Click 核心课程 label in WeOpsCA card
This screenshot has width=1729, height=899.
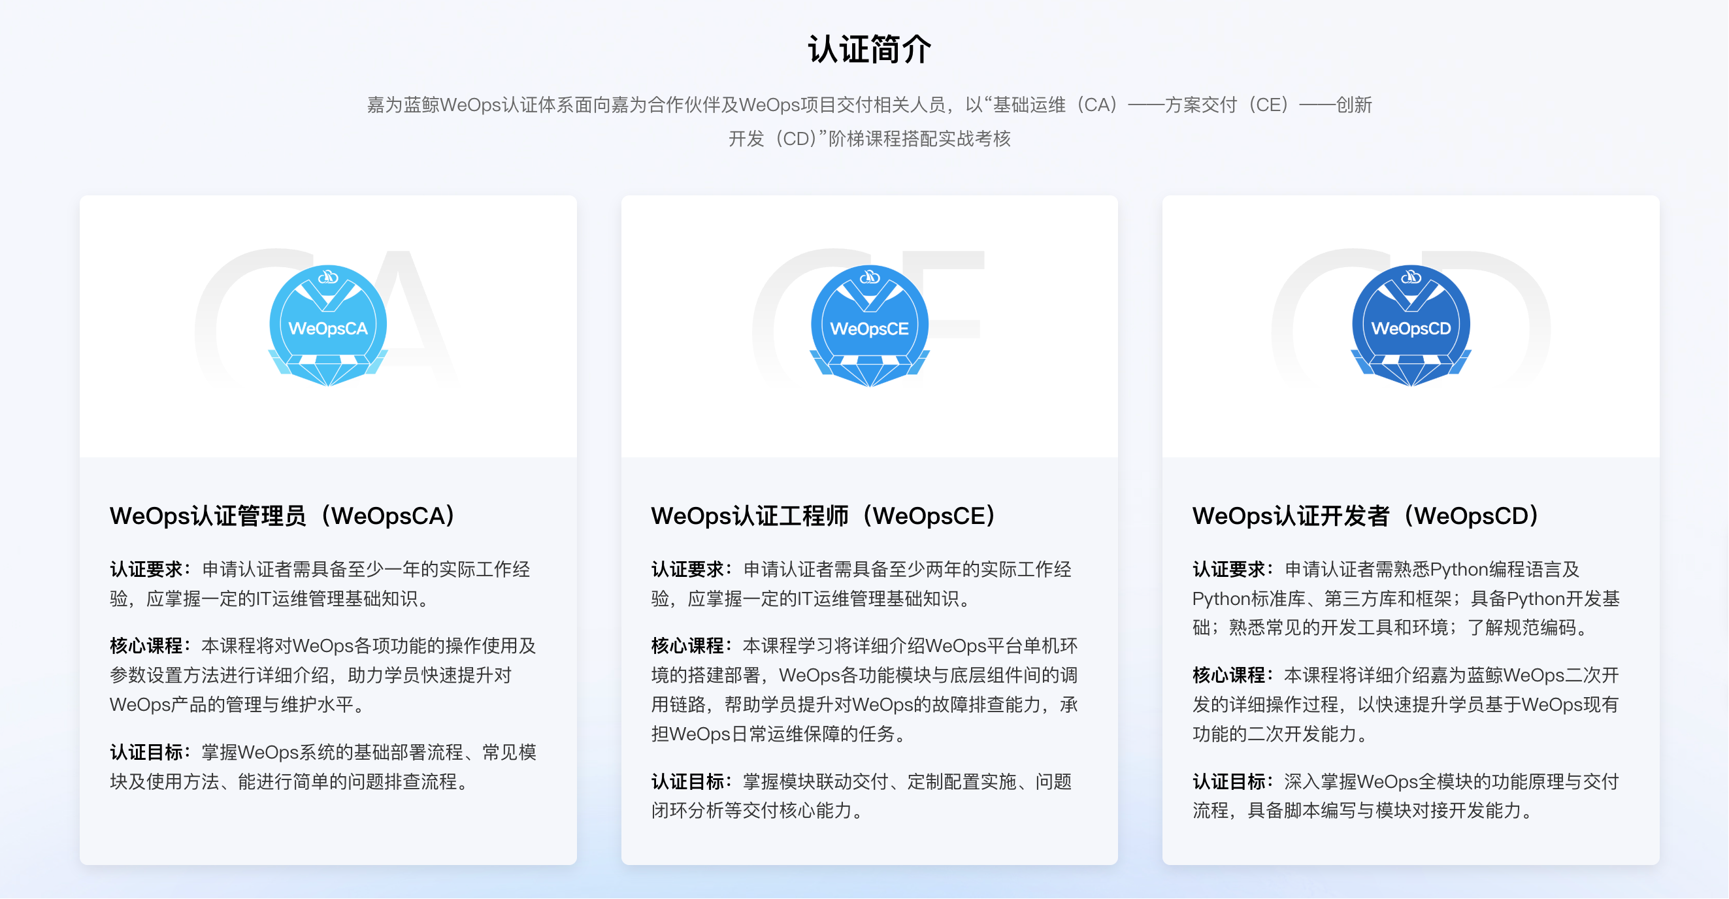point(146,646)
